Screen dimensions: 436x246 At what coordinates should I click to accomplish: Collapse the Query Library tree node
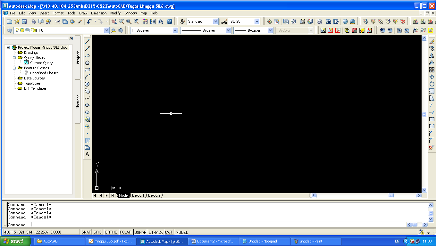click(14, 58)
